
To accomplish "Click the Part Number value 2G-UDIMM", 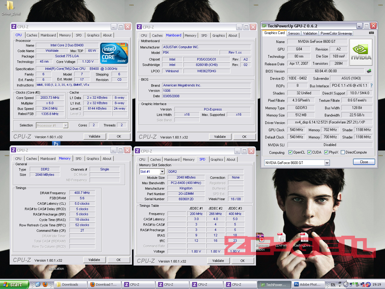I will [x=186, y=194].
